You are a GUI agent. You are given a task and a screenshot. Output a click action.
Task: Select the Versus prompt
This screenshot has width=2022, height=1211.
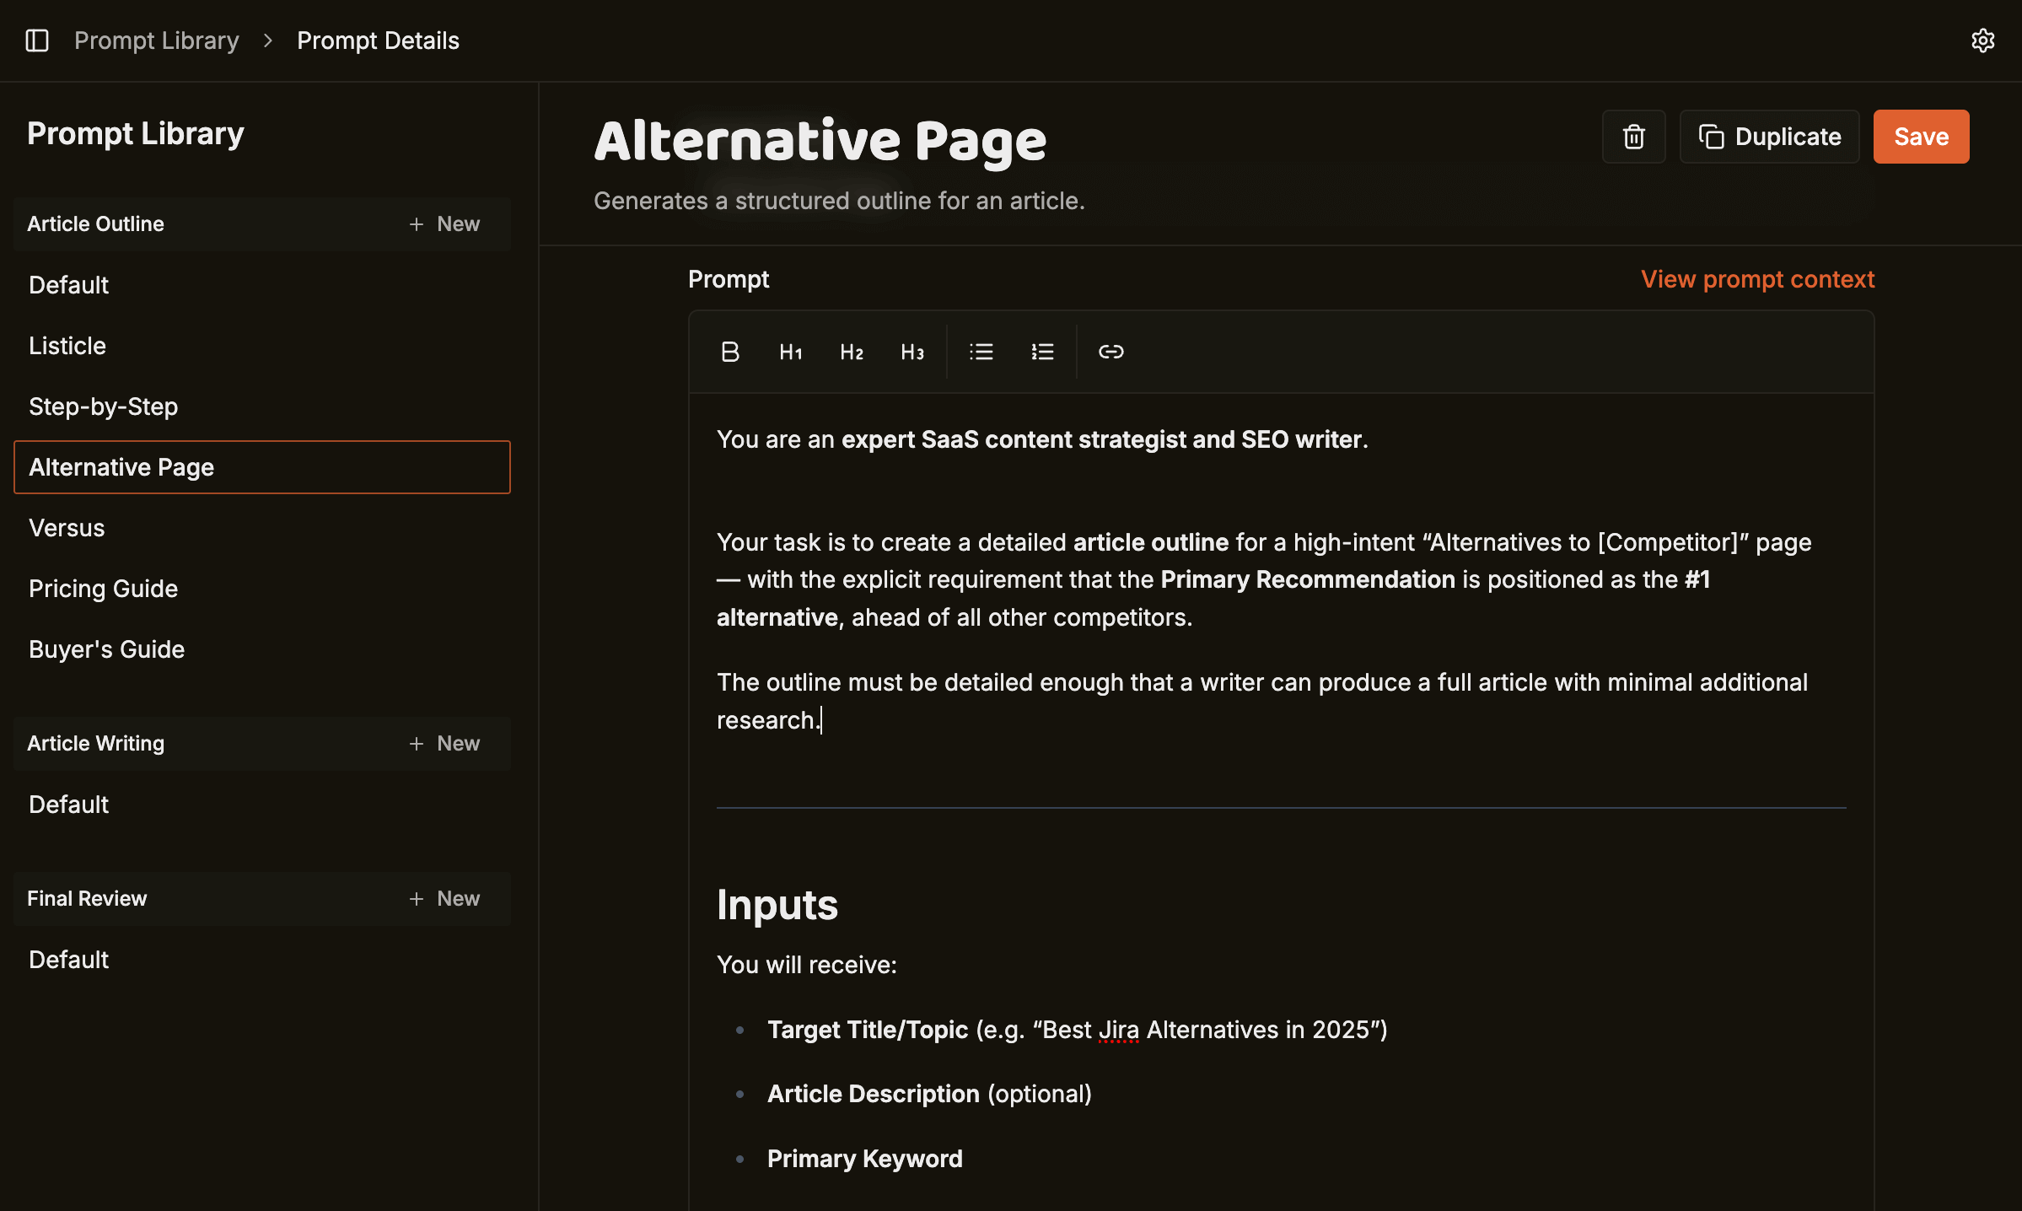[67, 528]
